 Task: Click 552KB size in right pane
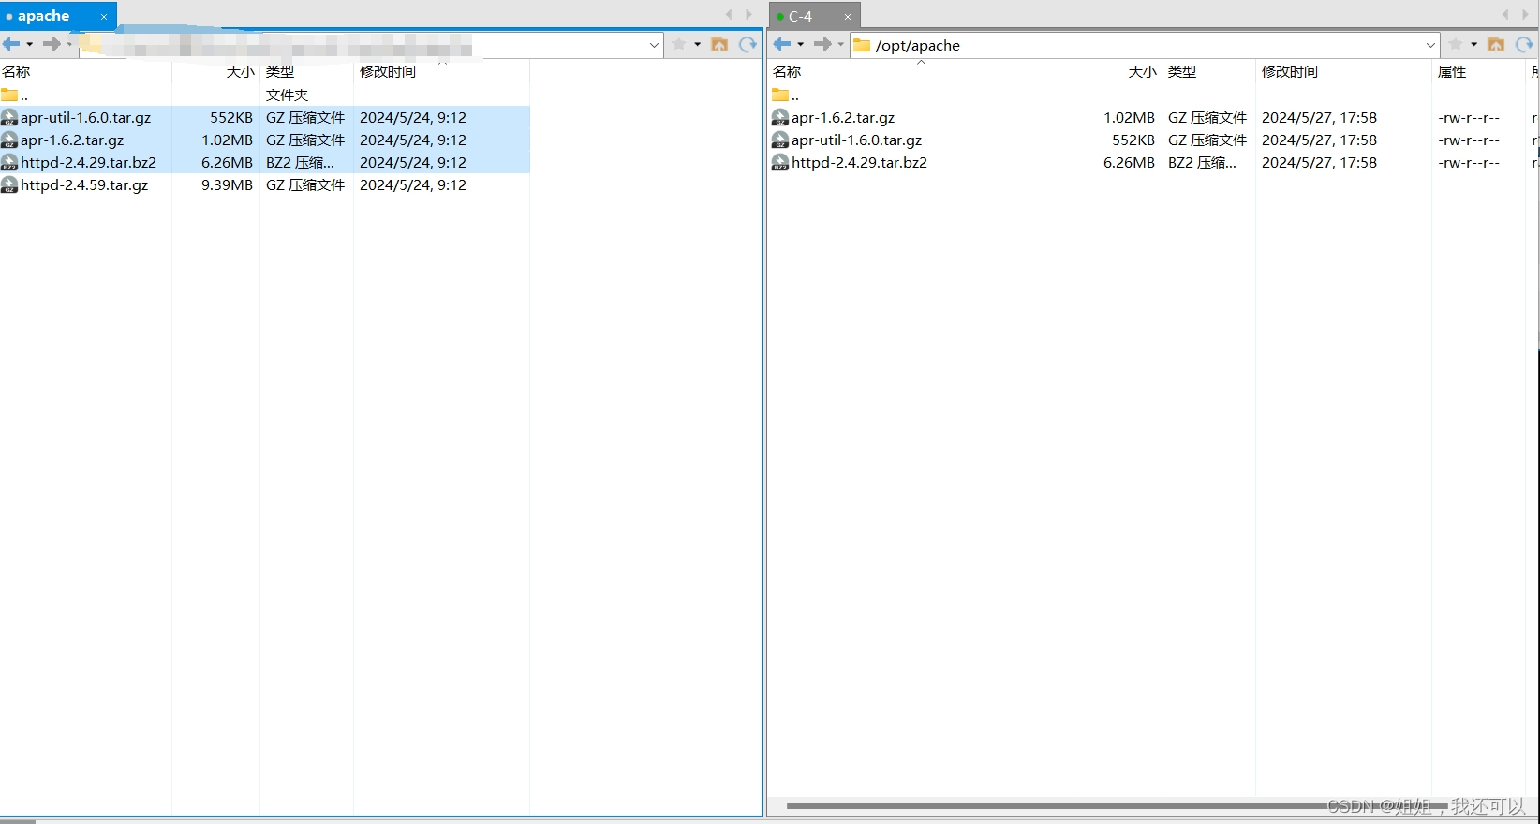[1133, 140]
